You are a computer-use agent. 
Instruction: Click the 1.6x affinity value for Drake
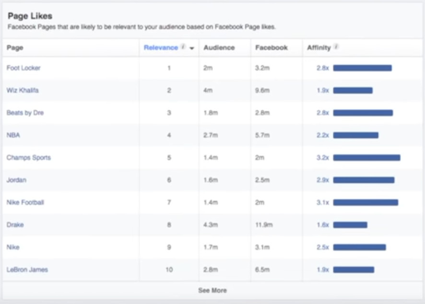click(322, 225)
